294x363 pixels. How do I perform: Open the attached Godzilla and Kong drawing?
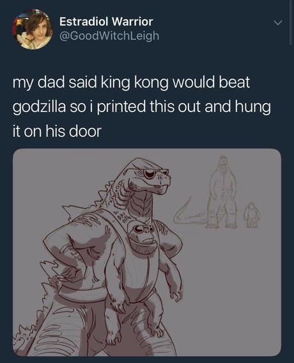pos(147,252)
